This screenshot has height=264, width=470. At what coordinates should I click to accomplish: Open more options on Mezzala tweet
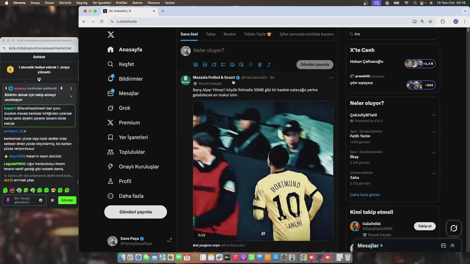point(331,78)
